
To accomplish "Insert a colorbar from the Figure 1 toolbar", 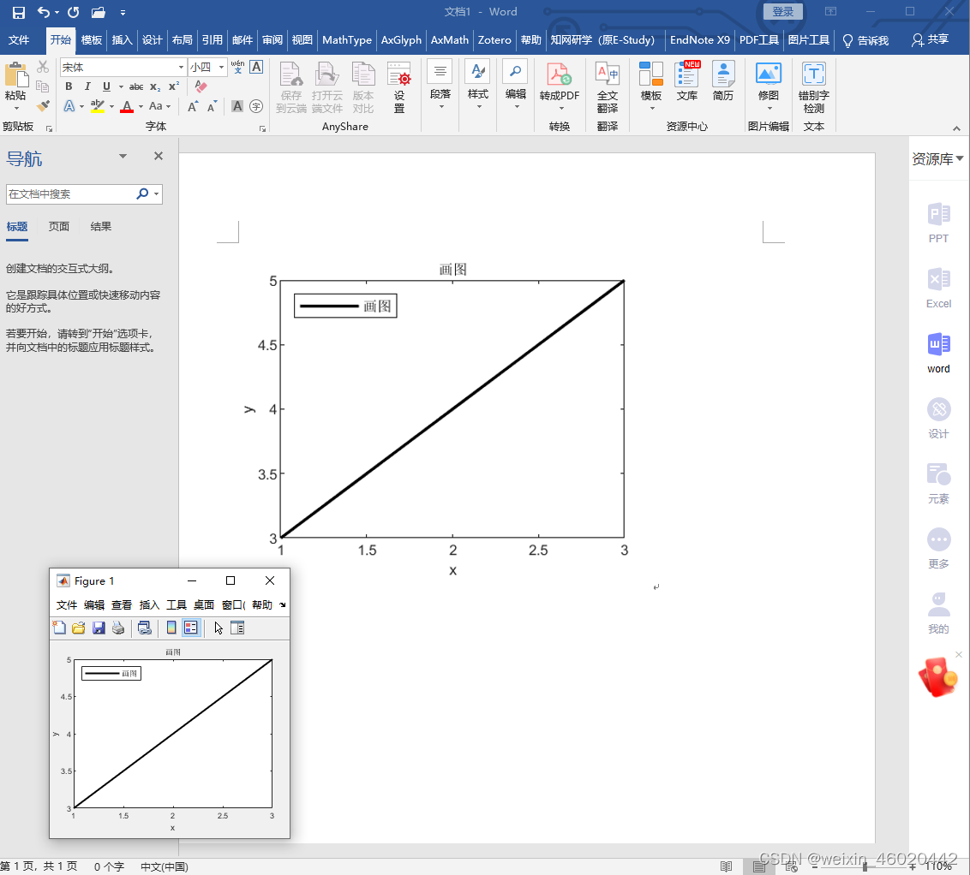I will click(171, 628).
